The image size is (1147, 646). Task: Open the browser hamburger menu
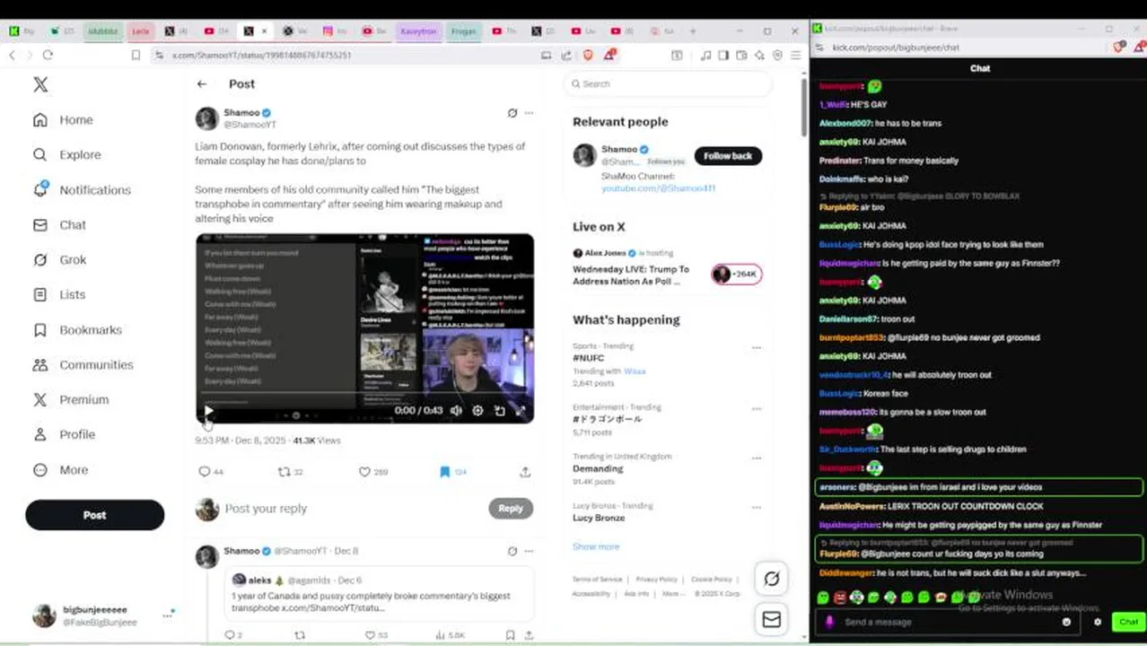coord(795,55)
